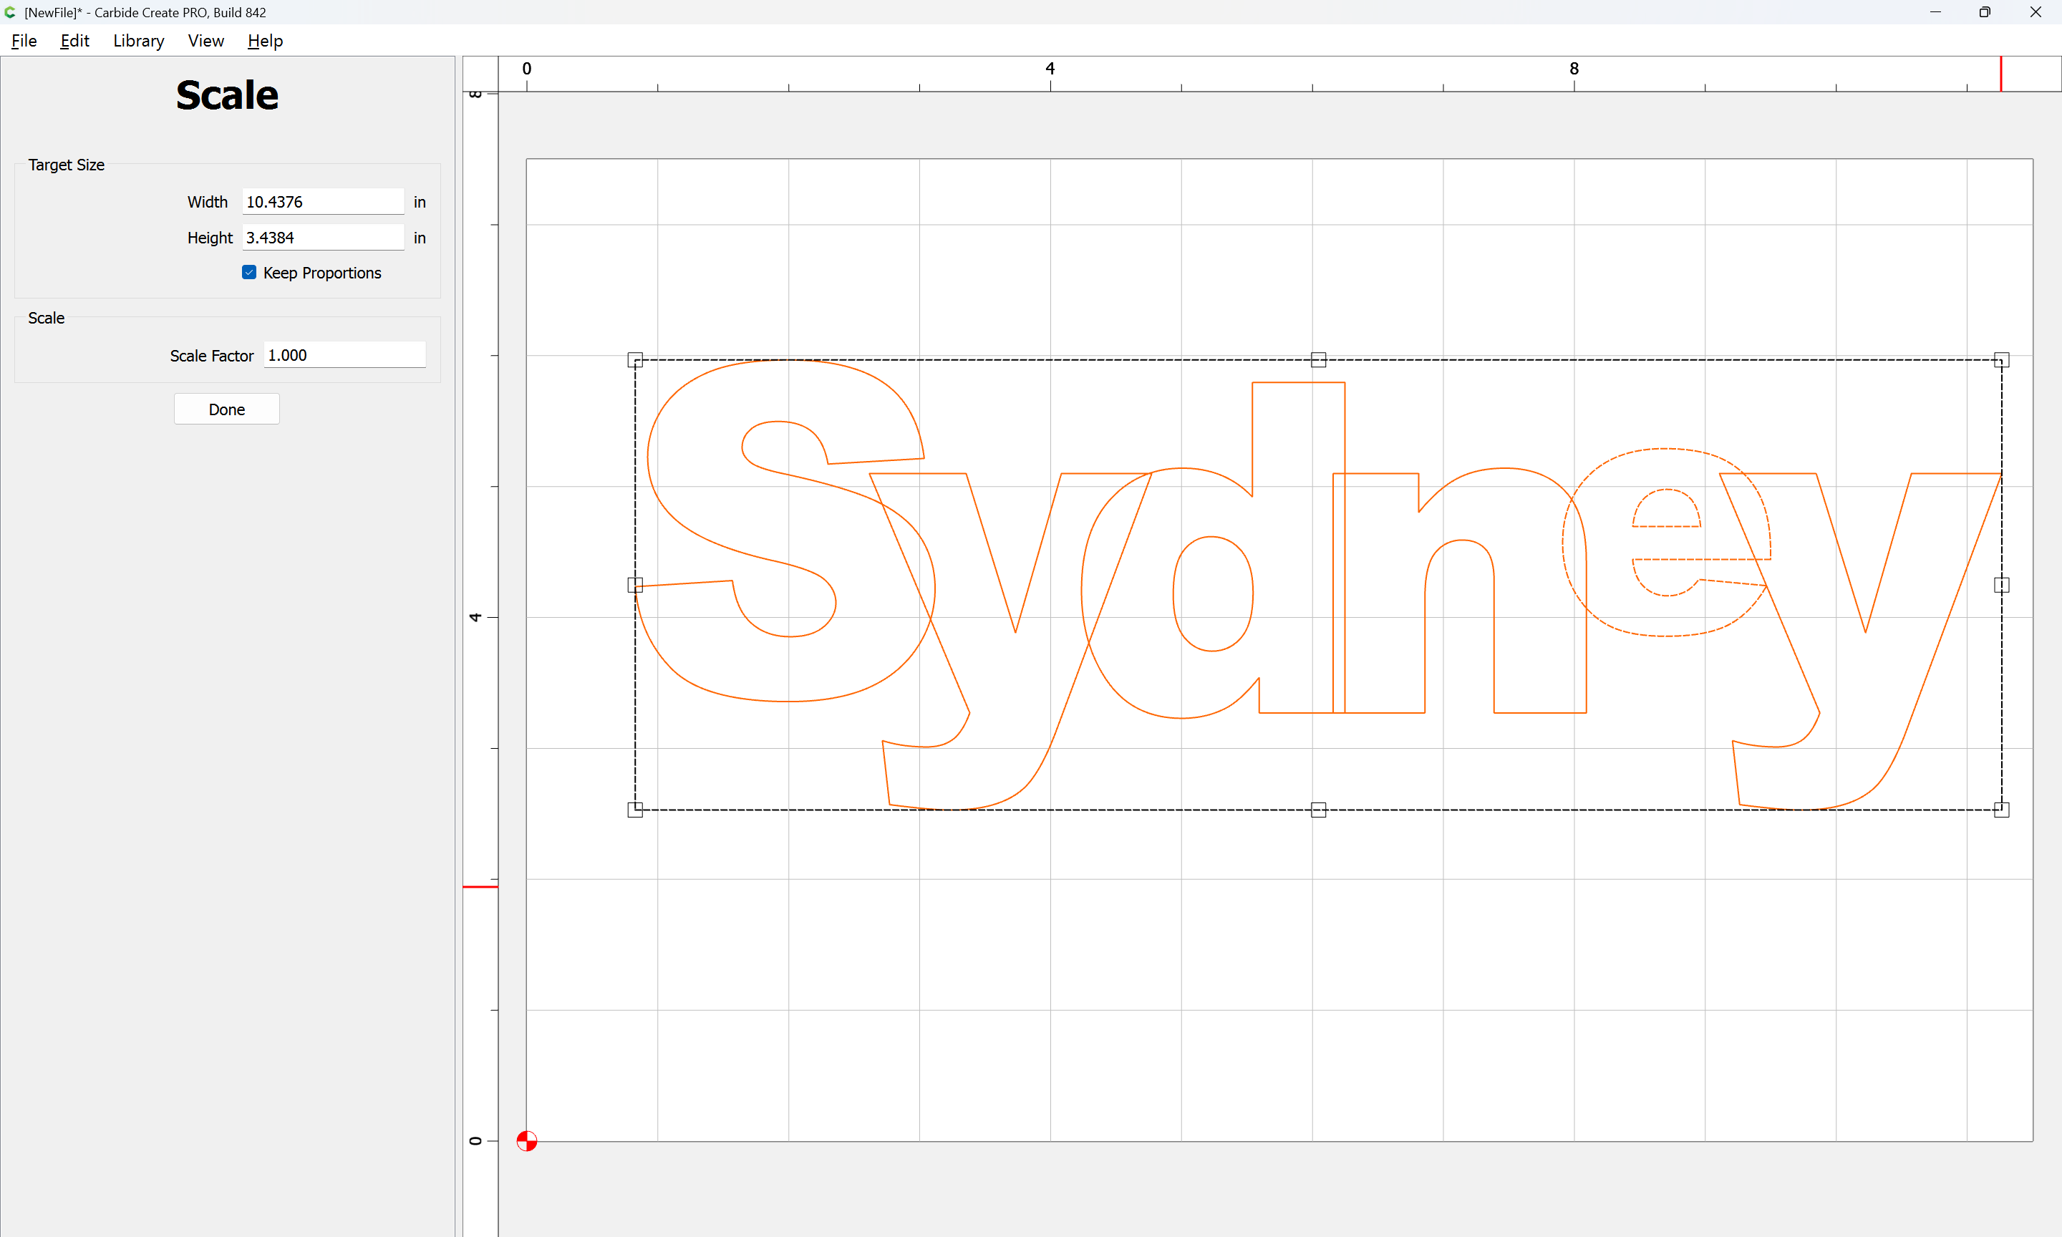Click the red origin marker on canvas
The image size is (2062, 1237).
(527, 1140)
